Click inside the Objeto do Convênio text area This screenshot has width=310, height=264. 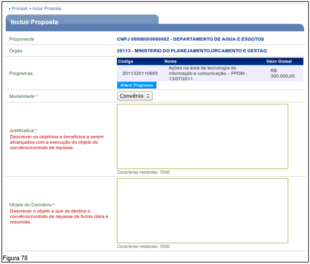202,210
